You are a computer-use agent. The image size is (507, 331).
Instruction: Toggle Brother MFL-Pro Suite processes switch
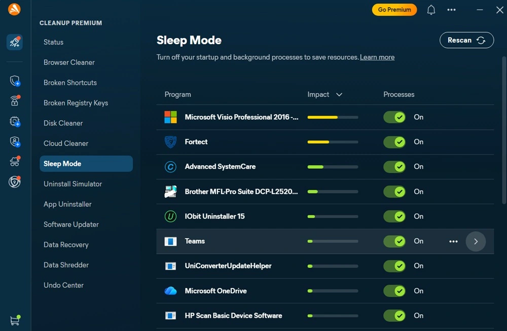[394, 192]
